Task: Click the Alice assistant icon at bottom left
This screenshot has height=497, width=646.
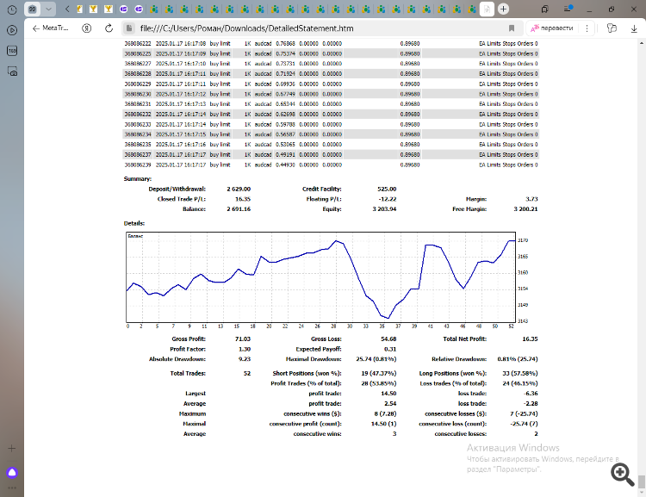Action: [x=12, y=473]
